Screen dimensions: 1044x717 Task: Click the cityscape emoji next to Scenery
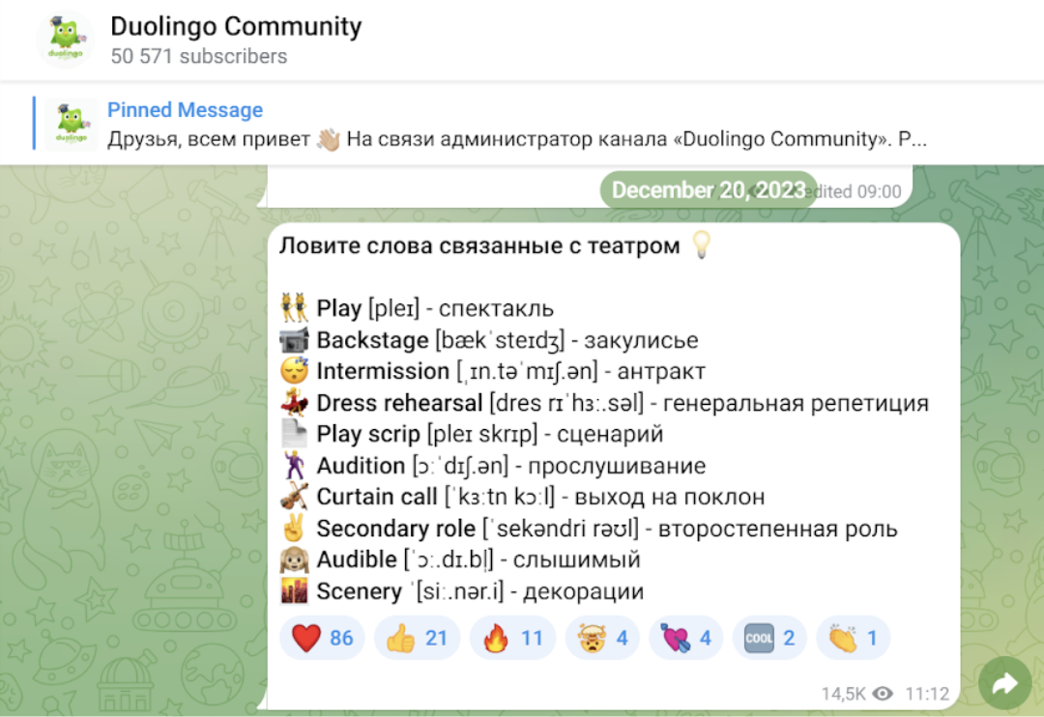[294, 591]
